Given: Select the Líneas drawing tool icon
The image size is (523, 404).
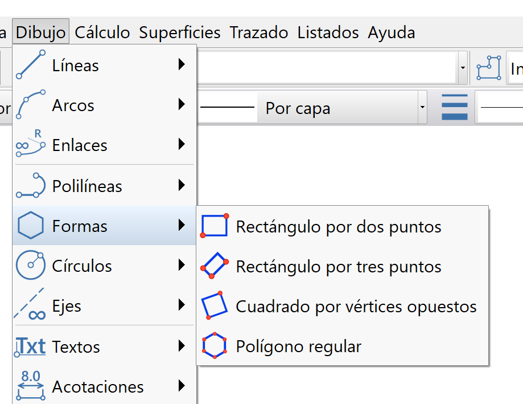Looking at the screenshot, I should [30, 64].
